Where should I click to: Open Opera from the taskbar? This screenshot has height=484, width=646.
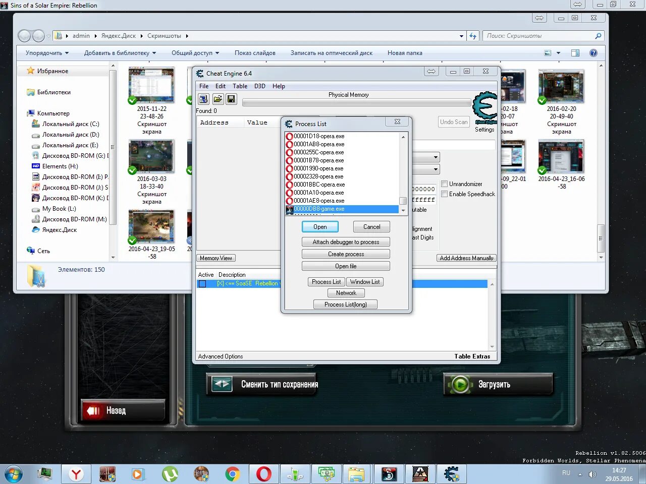(264, 474)
